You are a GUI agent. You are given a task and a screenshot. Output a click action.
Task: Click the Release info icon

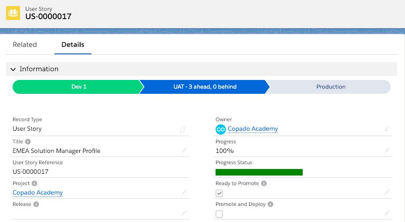point(36,204)
